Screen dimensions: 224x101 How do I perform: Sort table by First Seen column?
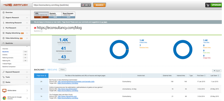[x=201, y=76]
